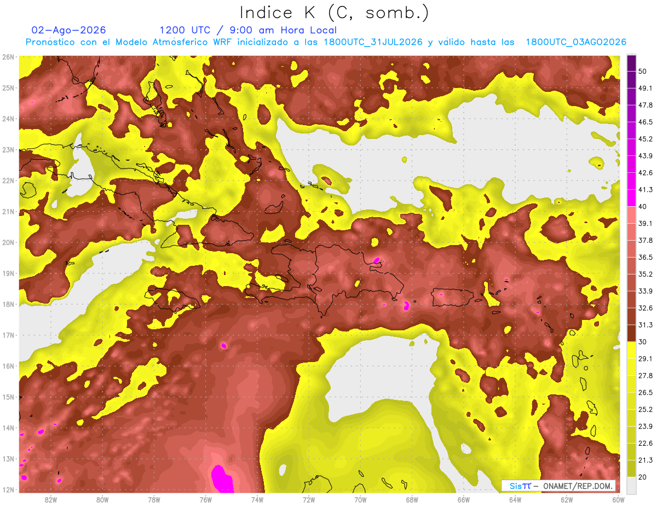Click latitude axis label "26N"

tap(9, 57)
